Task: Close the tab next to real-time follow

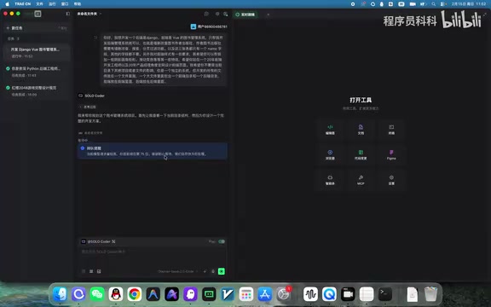Action: [x=268, y=14]
